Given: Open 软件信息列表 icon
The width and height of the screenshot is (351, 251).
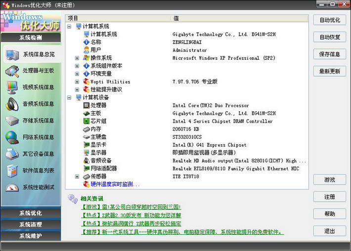Looking at the screenshot, I should pyautogui.click(x=12, y=171).
